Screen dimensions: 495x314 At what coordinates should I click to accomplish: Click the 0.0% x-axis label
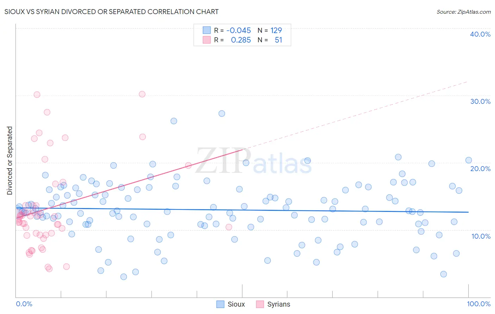(24, 304)
